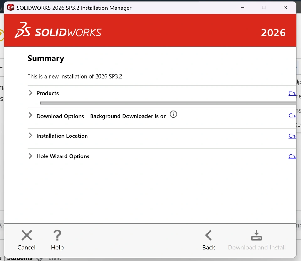
Task: Click the 'Products' section label
Action: click(x=48, y=93)
